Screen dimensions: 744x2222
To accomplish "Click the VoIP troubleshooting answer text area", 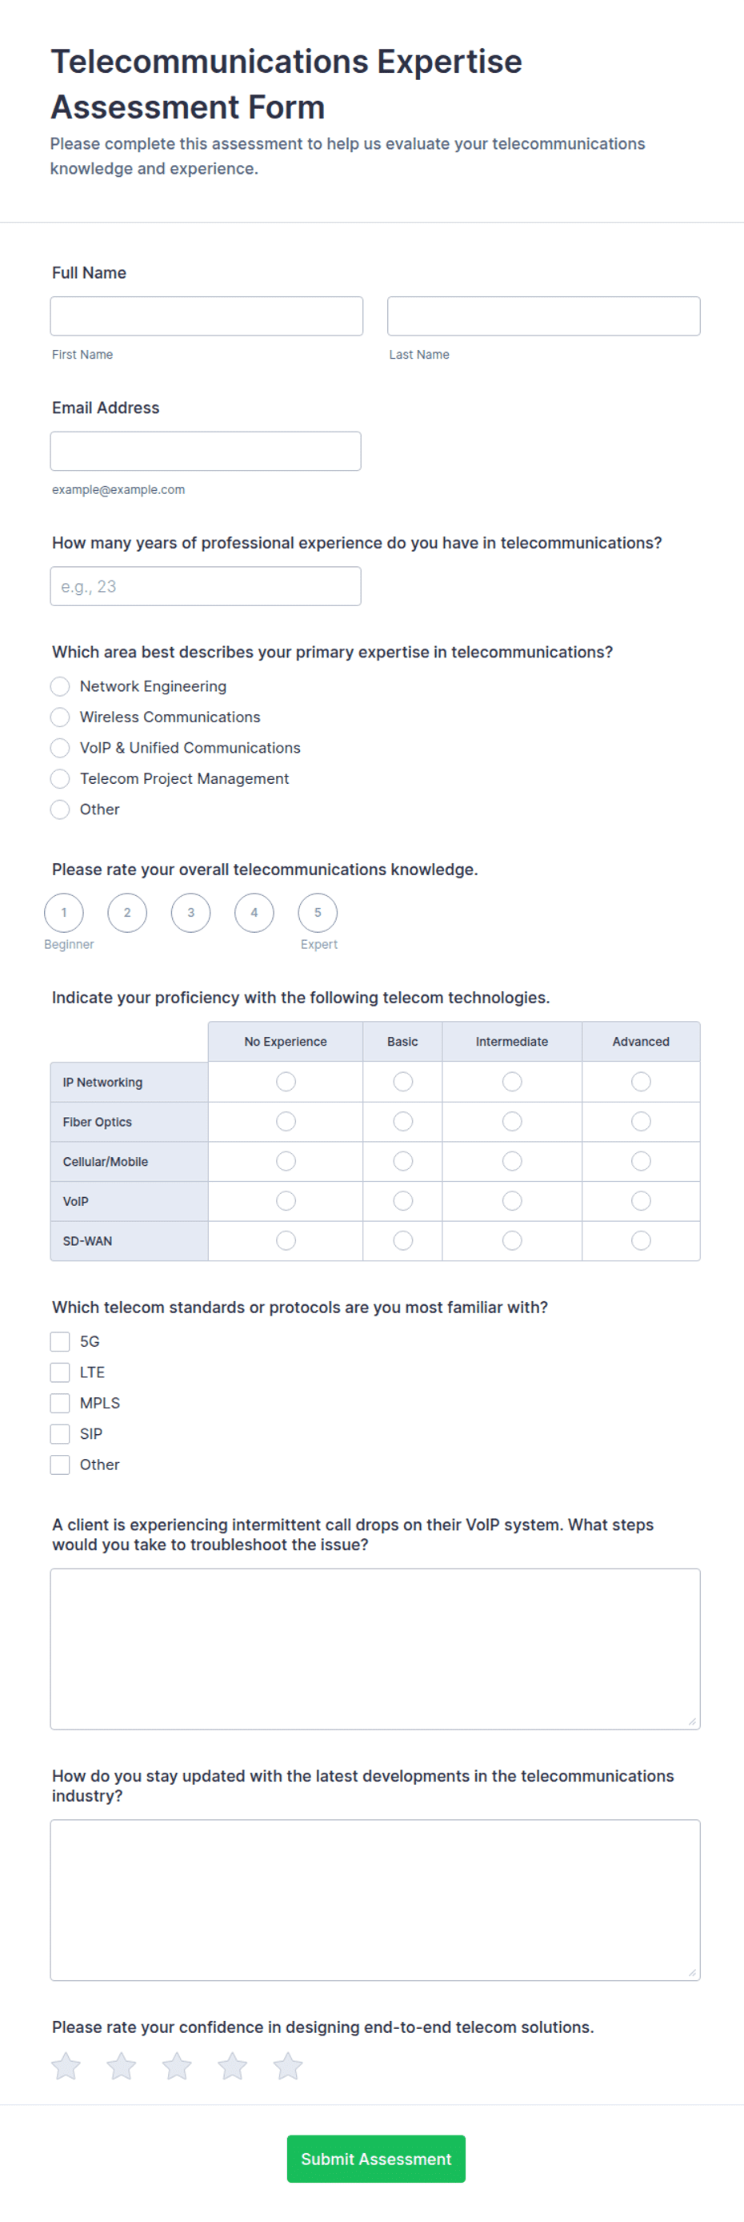I will pos(375,1649).
